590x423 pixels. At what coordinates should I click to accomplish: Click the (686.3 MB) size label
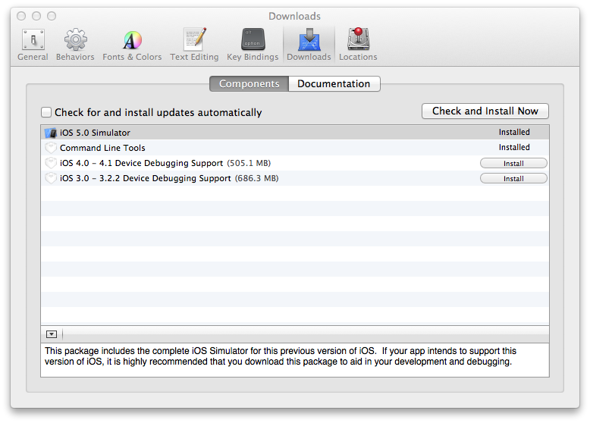(x=256, y=178)
